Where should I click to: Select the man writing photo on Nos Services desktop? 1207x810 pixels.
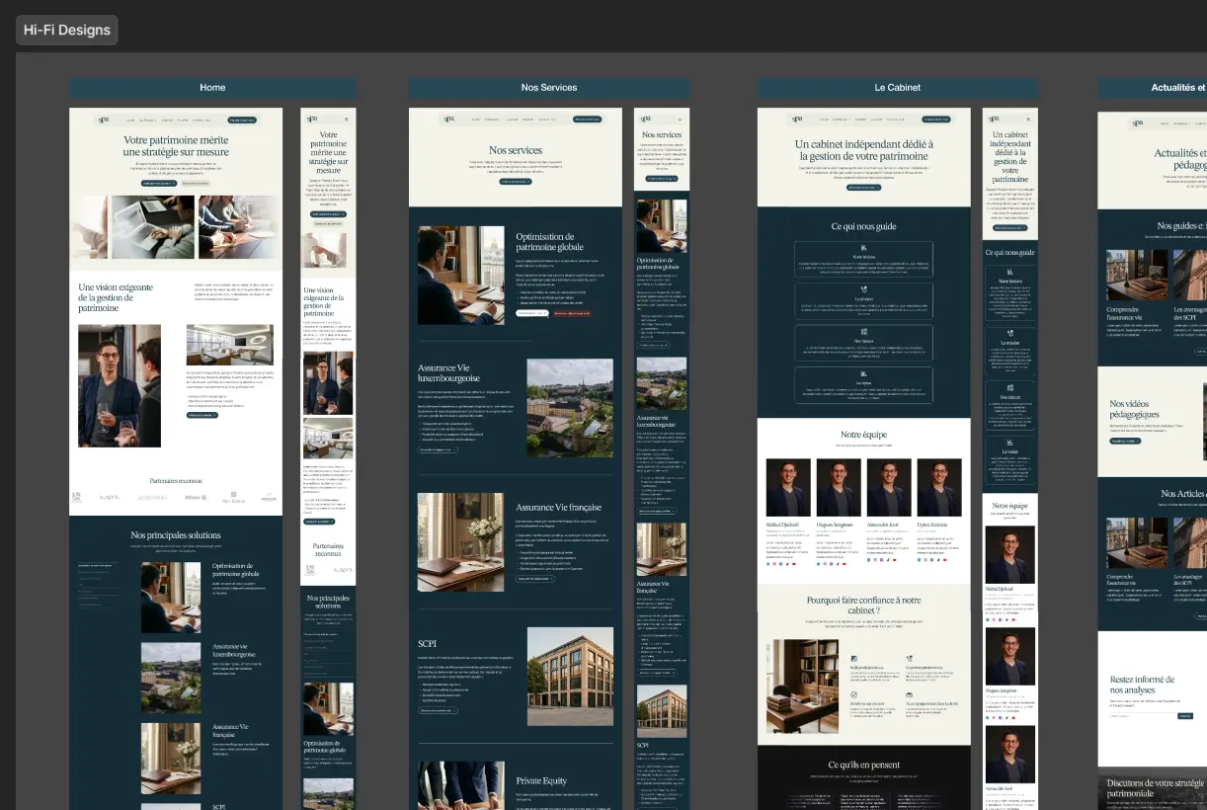pyautogui.click(x=460, y=276)
